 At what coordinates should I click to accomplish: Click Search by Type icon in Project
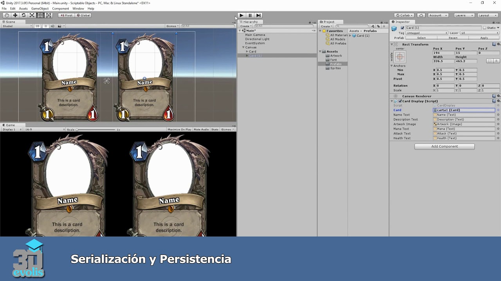coord(374,26)
